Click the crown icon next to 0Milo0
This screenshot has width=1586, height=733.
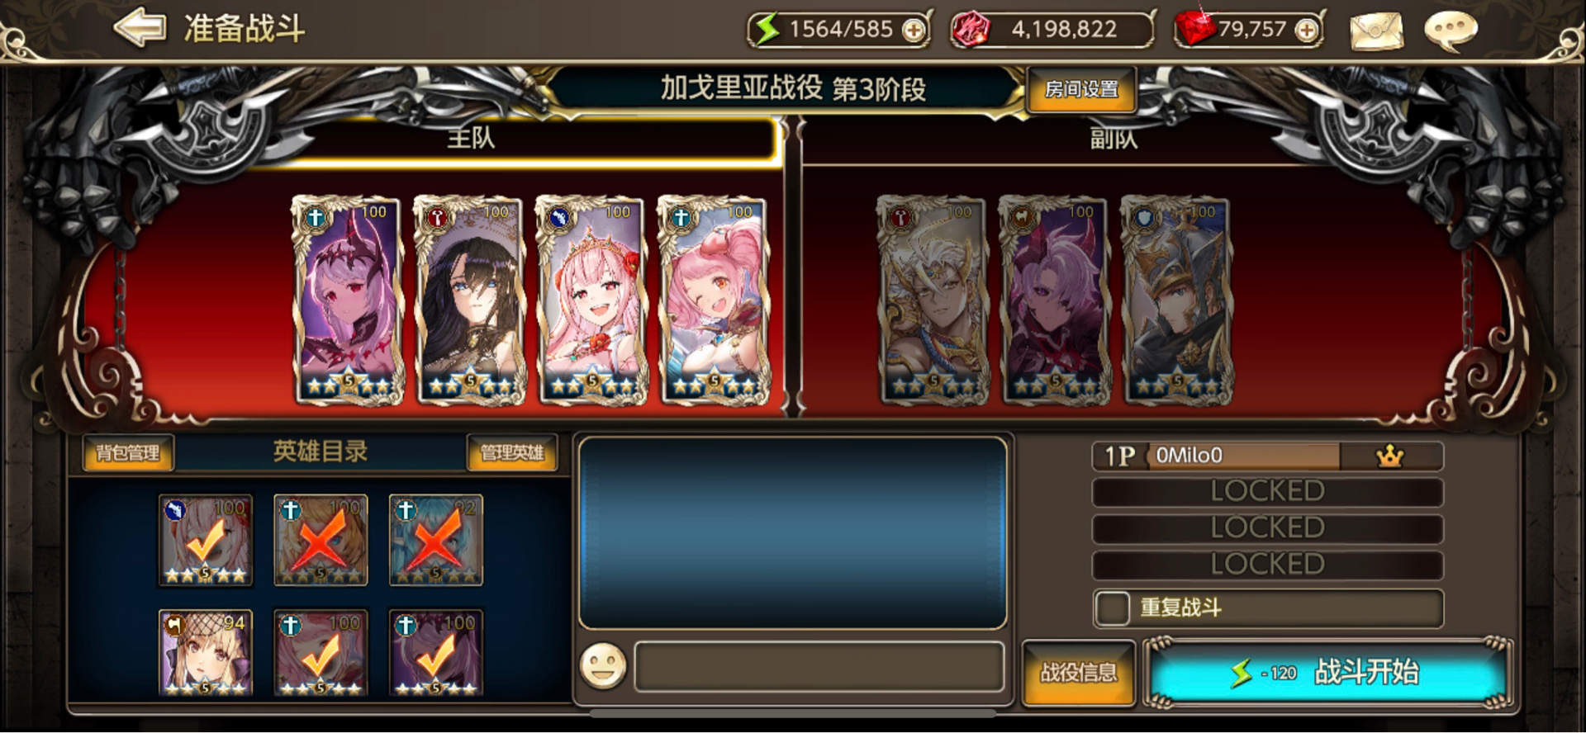click(1390, 456)
